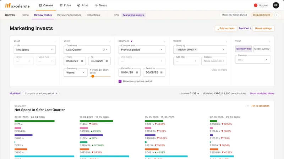Screen dimensions: 284x159
Task: Click the To date field 30/06/26
Action: coord(99,61)
